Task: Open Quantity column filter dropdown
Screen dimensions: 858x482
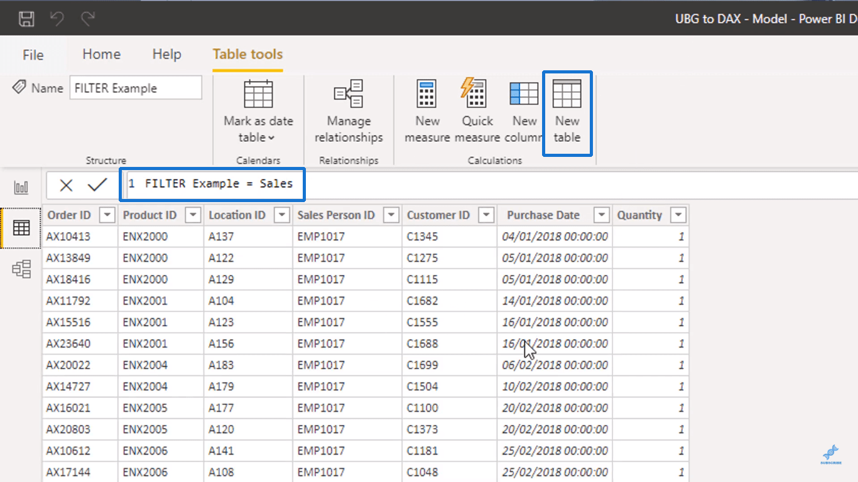Action: tap(678, 215)
